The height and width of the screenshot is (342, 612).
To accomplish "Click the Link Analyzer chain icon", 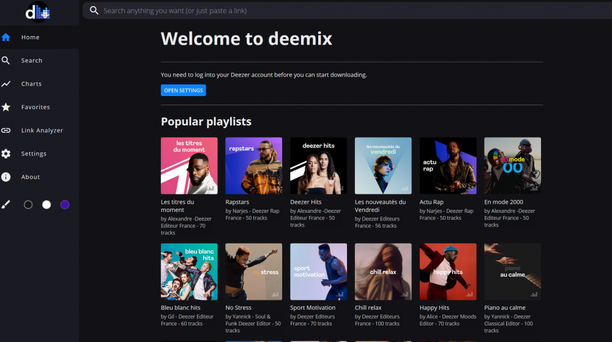I will [6, 130].
